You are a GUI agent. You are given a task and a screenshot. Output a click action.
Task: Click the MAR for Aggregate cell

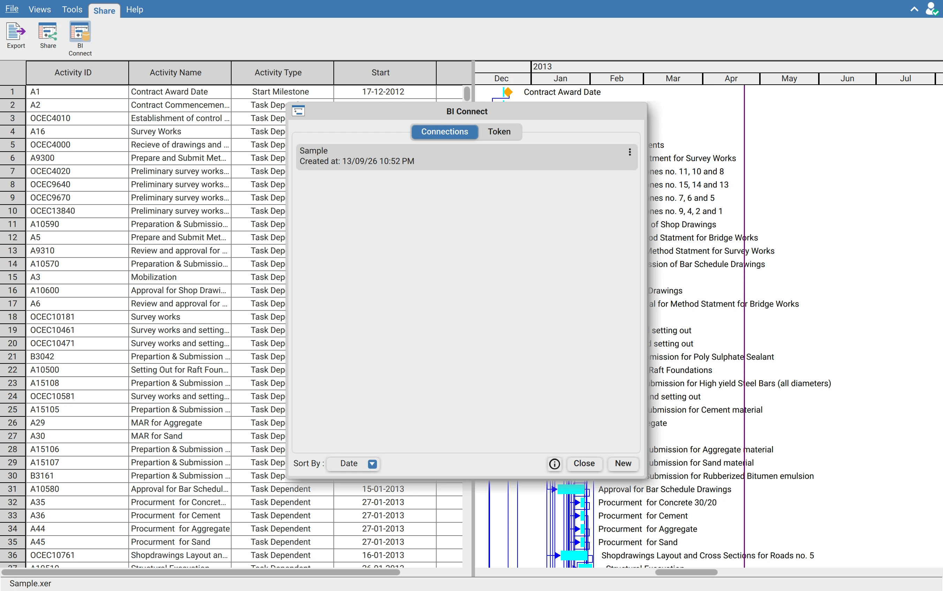[180, 423]
